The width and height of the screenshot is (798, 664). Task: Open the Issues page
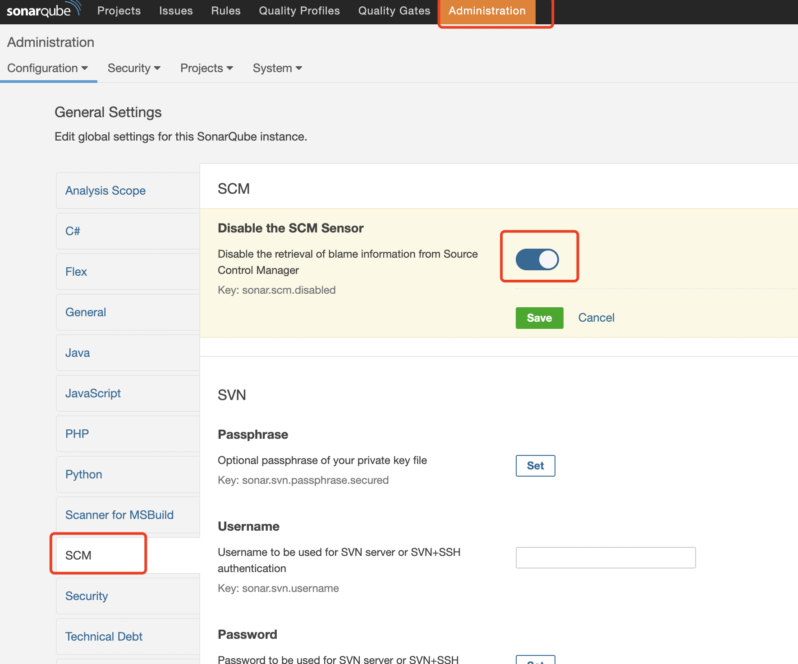[176, 11]
